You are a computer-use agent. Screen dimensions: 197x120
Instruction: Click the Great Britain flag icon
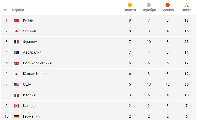coord(17,63)
